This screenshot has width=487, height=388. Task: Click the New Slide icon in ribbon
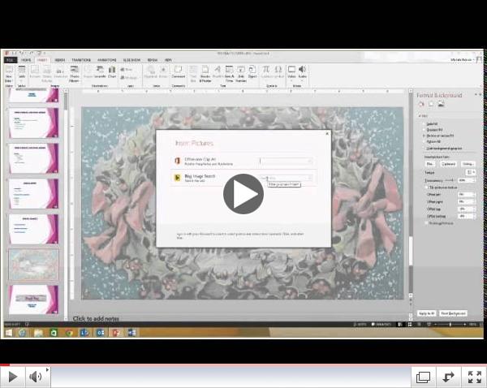tap(8, 74)
